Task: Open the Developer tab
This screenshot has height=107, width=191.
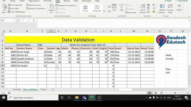Action: point(87,1)
